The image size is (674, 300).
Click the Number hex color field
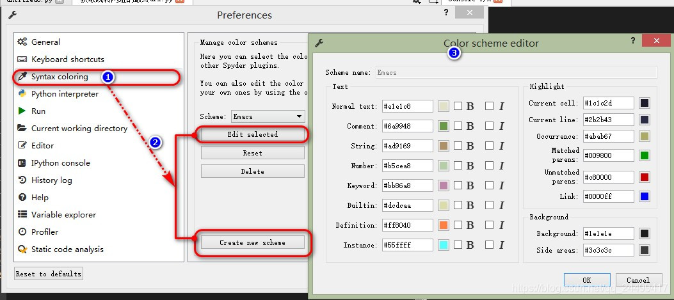coord(408,166)
